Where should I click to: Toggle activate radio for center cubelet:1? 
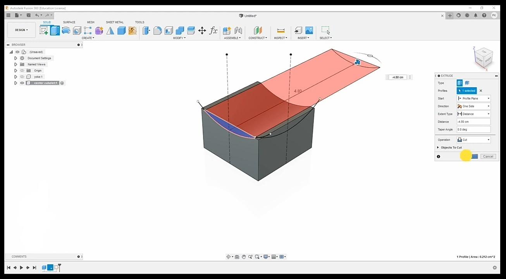click(62, 83)
